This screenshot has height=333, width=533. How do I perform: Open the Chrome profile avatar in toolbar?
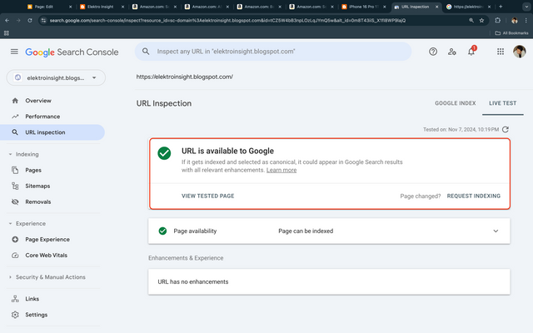click(x=515, y=20)
